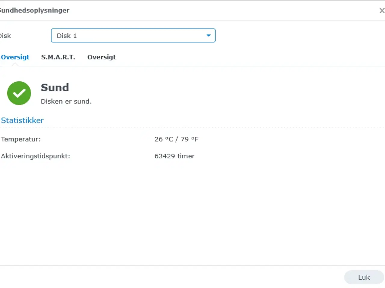This screenshot has width=385, height=288.
Task: Select the 26 °C Celsius reading
Action: click(x=164, y=139)
